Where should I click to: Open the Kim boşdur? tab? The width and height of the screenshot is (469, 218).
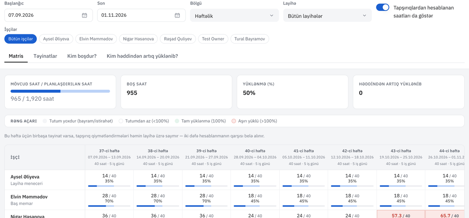pyautogui.click(x=82, y=56)
